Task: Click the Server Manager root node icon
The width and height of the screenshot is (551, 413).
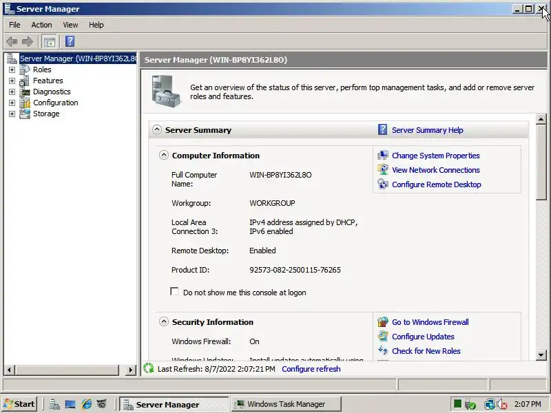Action: click(12, 59)
